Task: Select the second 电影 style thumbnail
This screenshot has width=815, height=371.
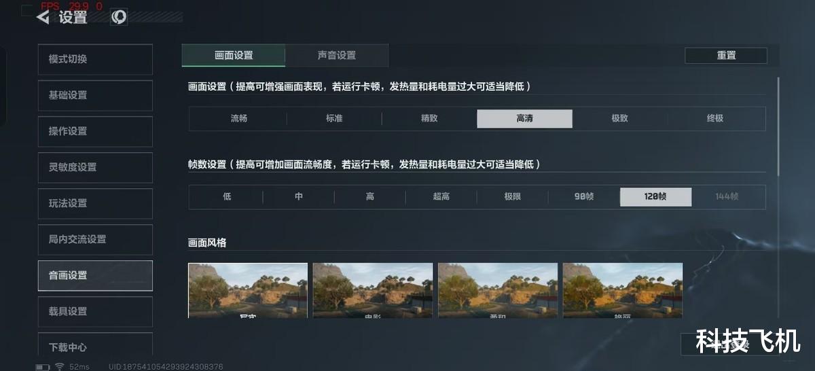Action: pyautogui.click(x=373, y=290)
